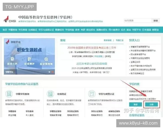This screenshot has height=130, width=163.
Task: Open 政法招生 in the navigation bar
Action: tap(91, 30)
